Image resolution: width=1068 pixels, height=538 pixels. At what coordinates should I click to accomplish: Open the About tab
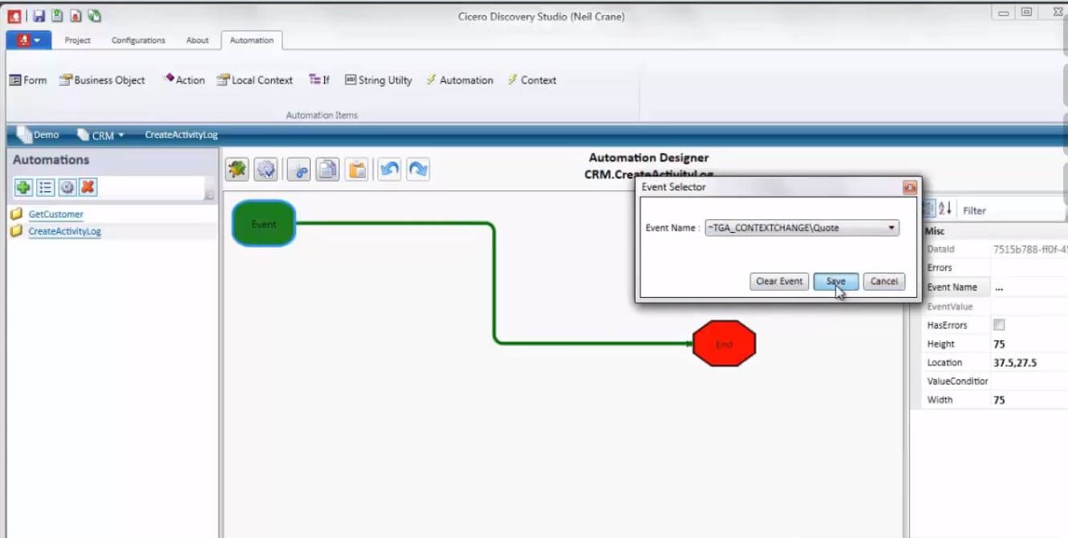click(197, 40)
